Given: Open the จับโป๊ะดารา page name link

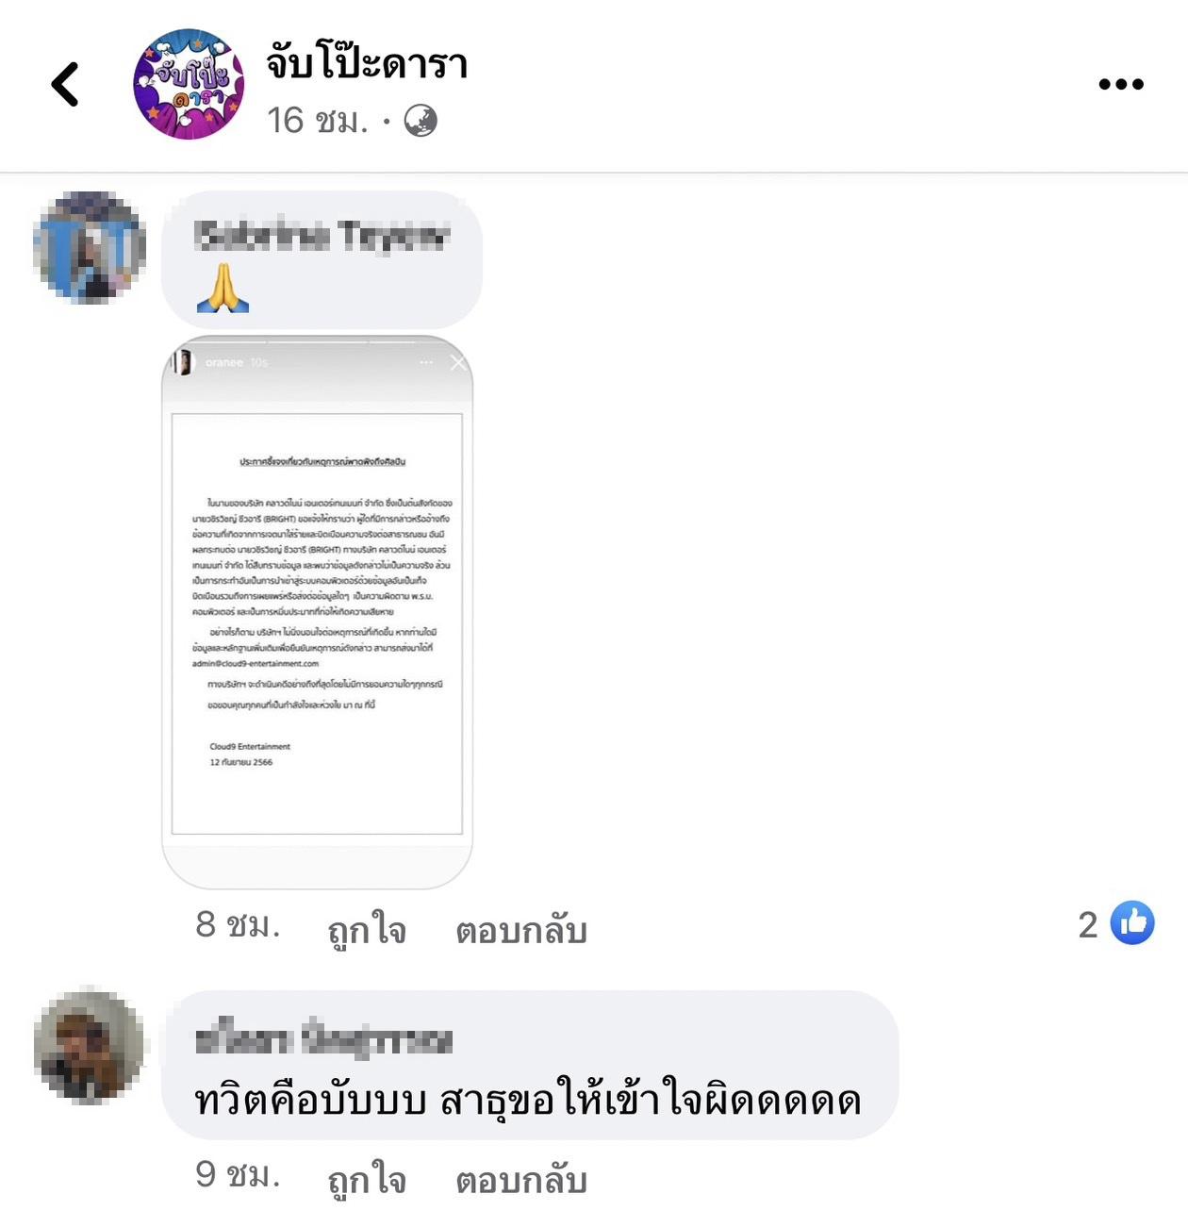Looking at the screenshot, I should pyautogui.click(x=367, y=64).
